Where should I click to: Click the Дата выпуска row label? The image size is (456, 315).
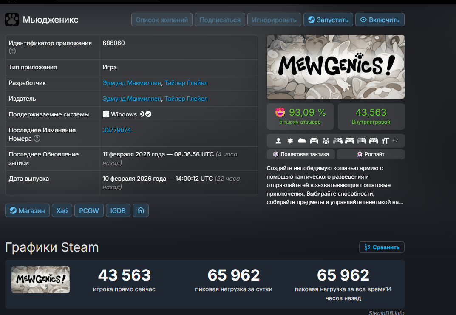(x=29, y=179)
